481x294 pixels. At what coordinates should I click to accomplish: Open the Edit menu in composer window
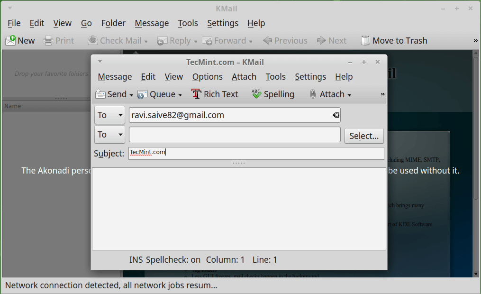tap(148, 77)
